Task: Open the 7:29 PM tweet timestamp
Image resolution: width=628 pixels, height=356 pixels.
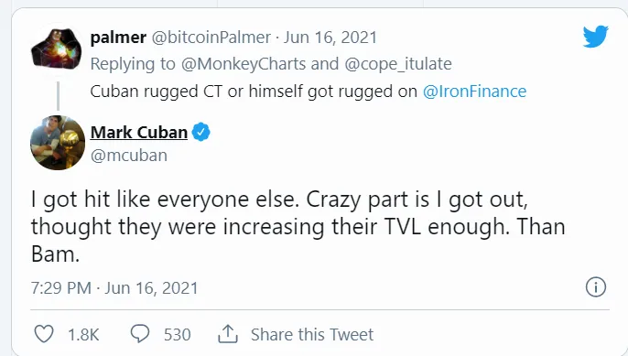Action: click(114, 288)
